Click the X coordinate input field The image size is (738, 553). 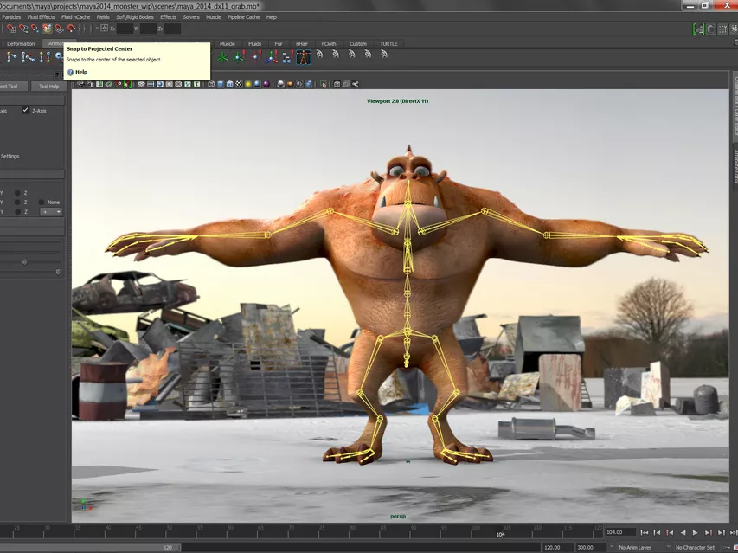(125, 29)
